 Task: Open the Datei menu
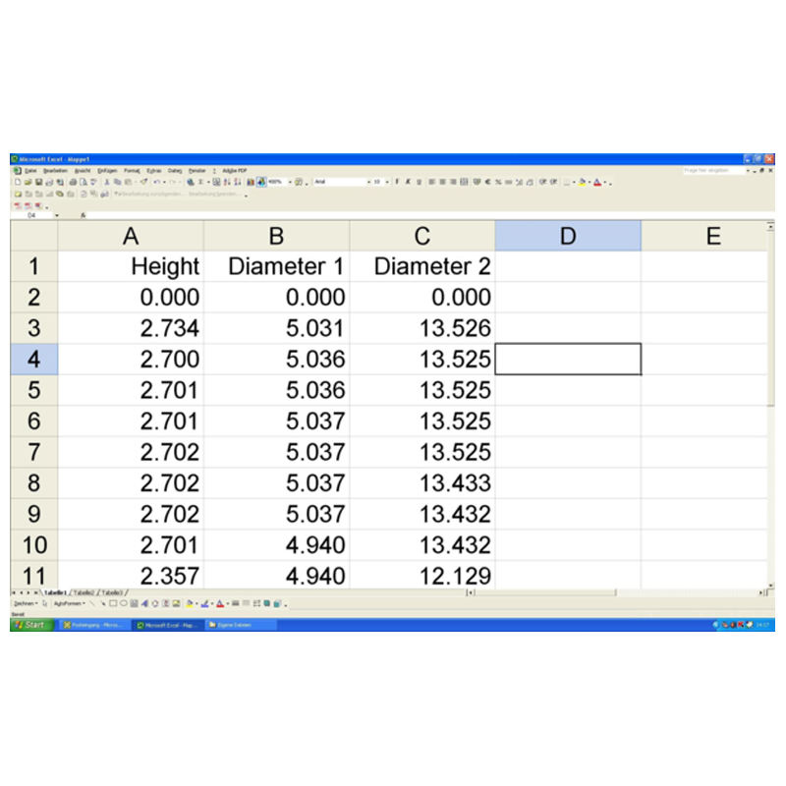[30, 171]
